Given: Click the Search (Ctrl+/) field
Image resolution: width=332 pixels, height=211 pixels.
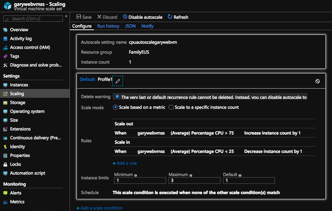Looking at the screenshot, I should [x=33, y=19].
